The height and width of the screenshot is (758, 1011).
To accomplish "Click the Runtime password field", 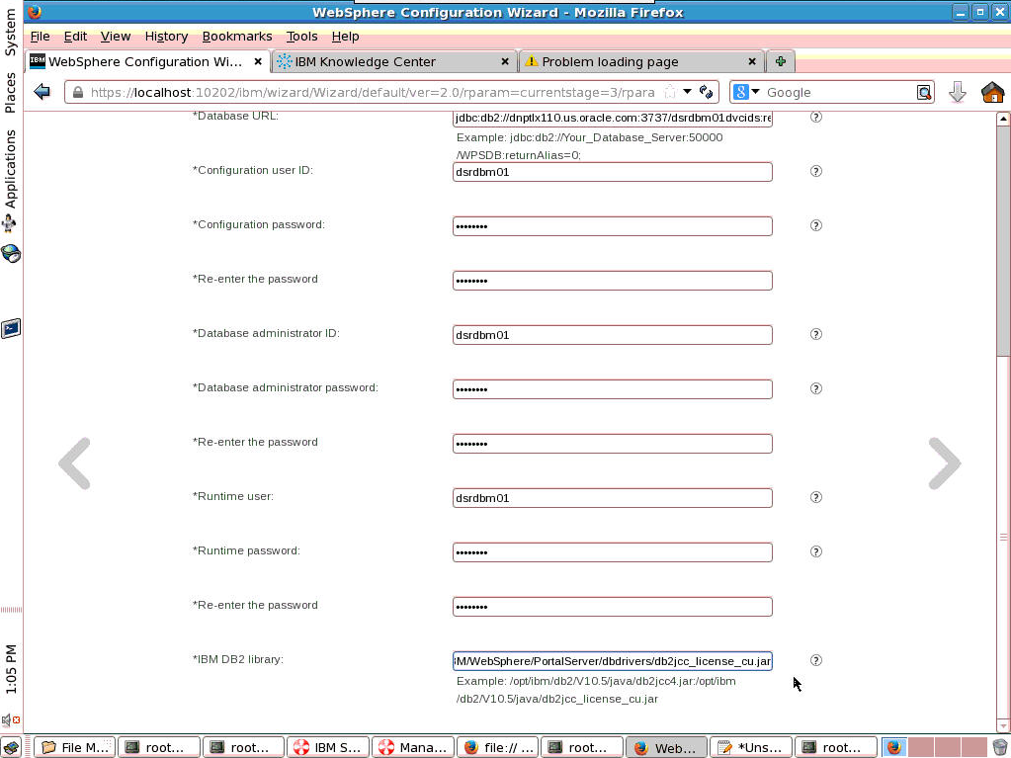I will (613, 552).
